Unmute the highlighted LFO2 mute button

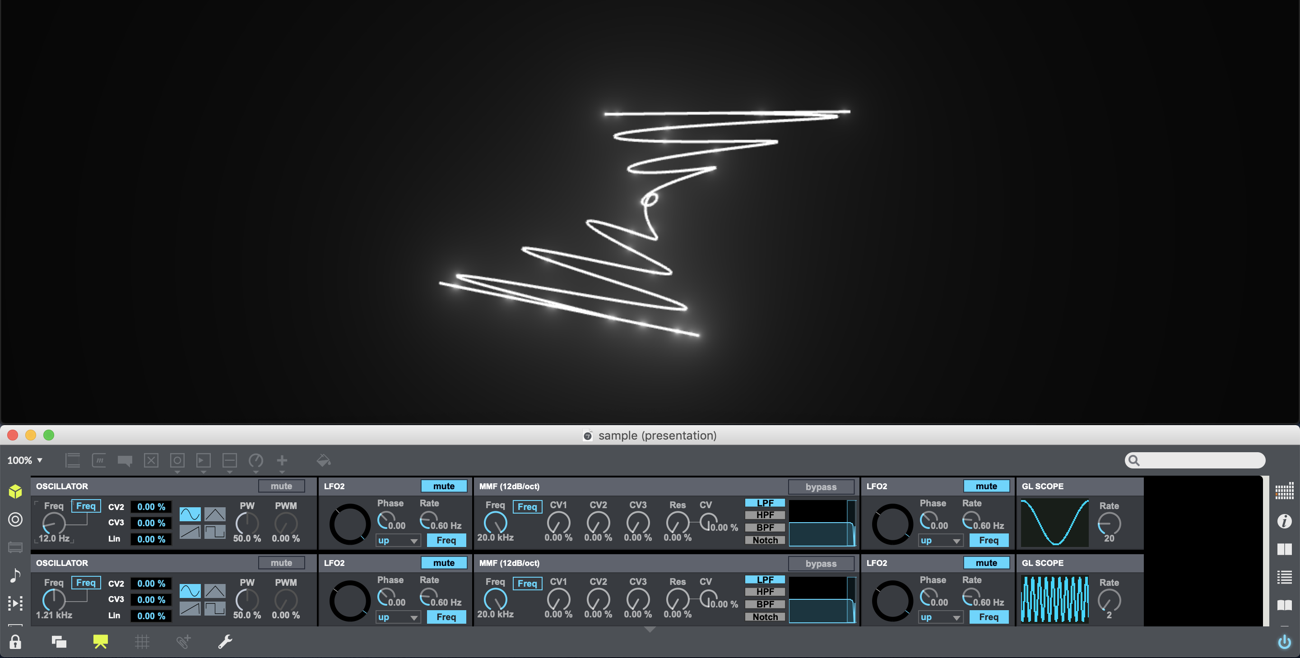tap(444, 486)
